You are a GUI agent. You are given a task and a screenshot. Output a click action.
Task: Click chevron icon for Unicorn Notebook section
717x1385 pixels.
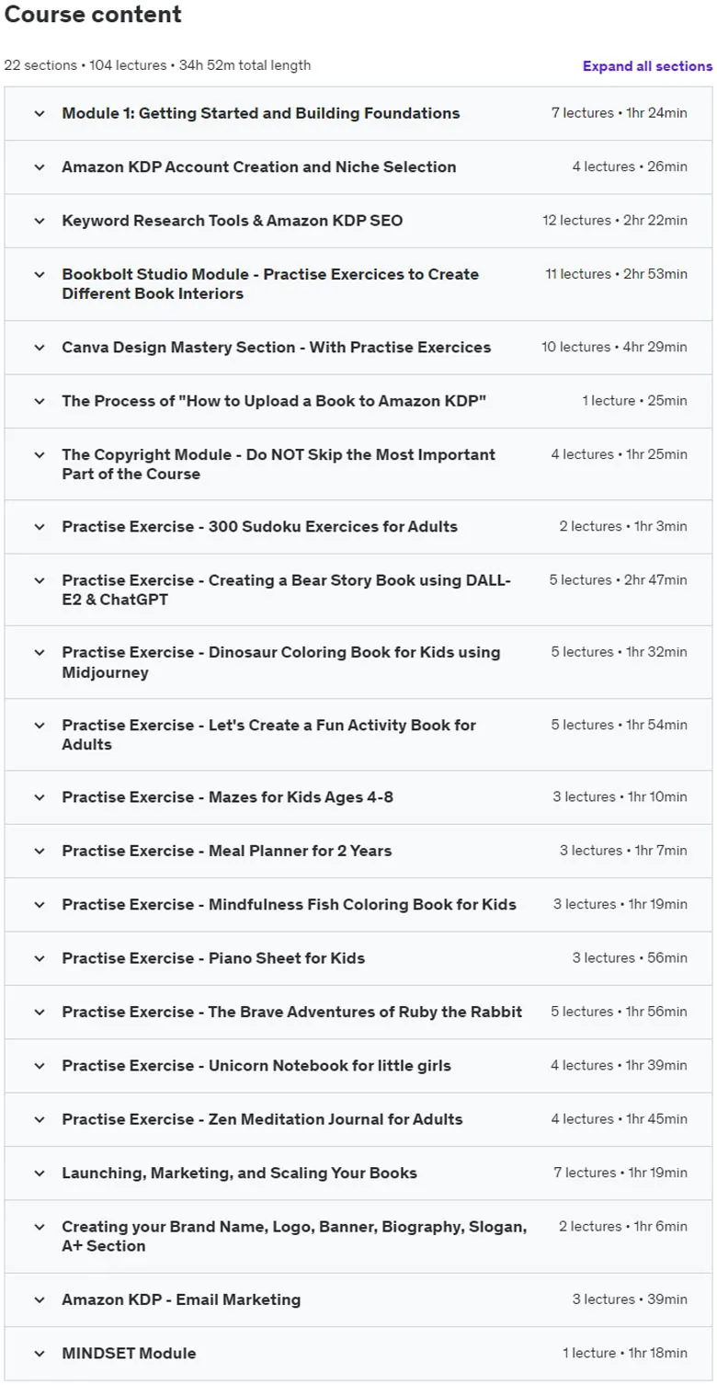tap(39, 1066)
